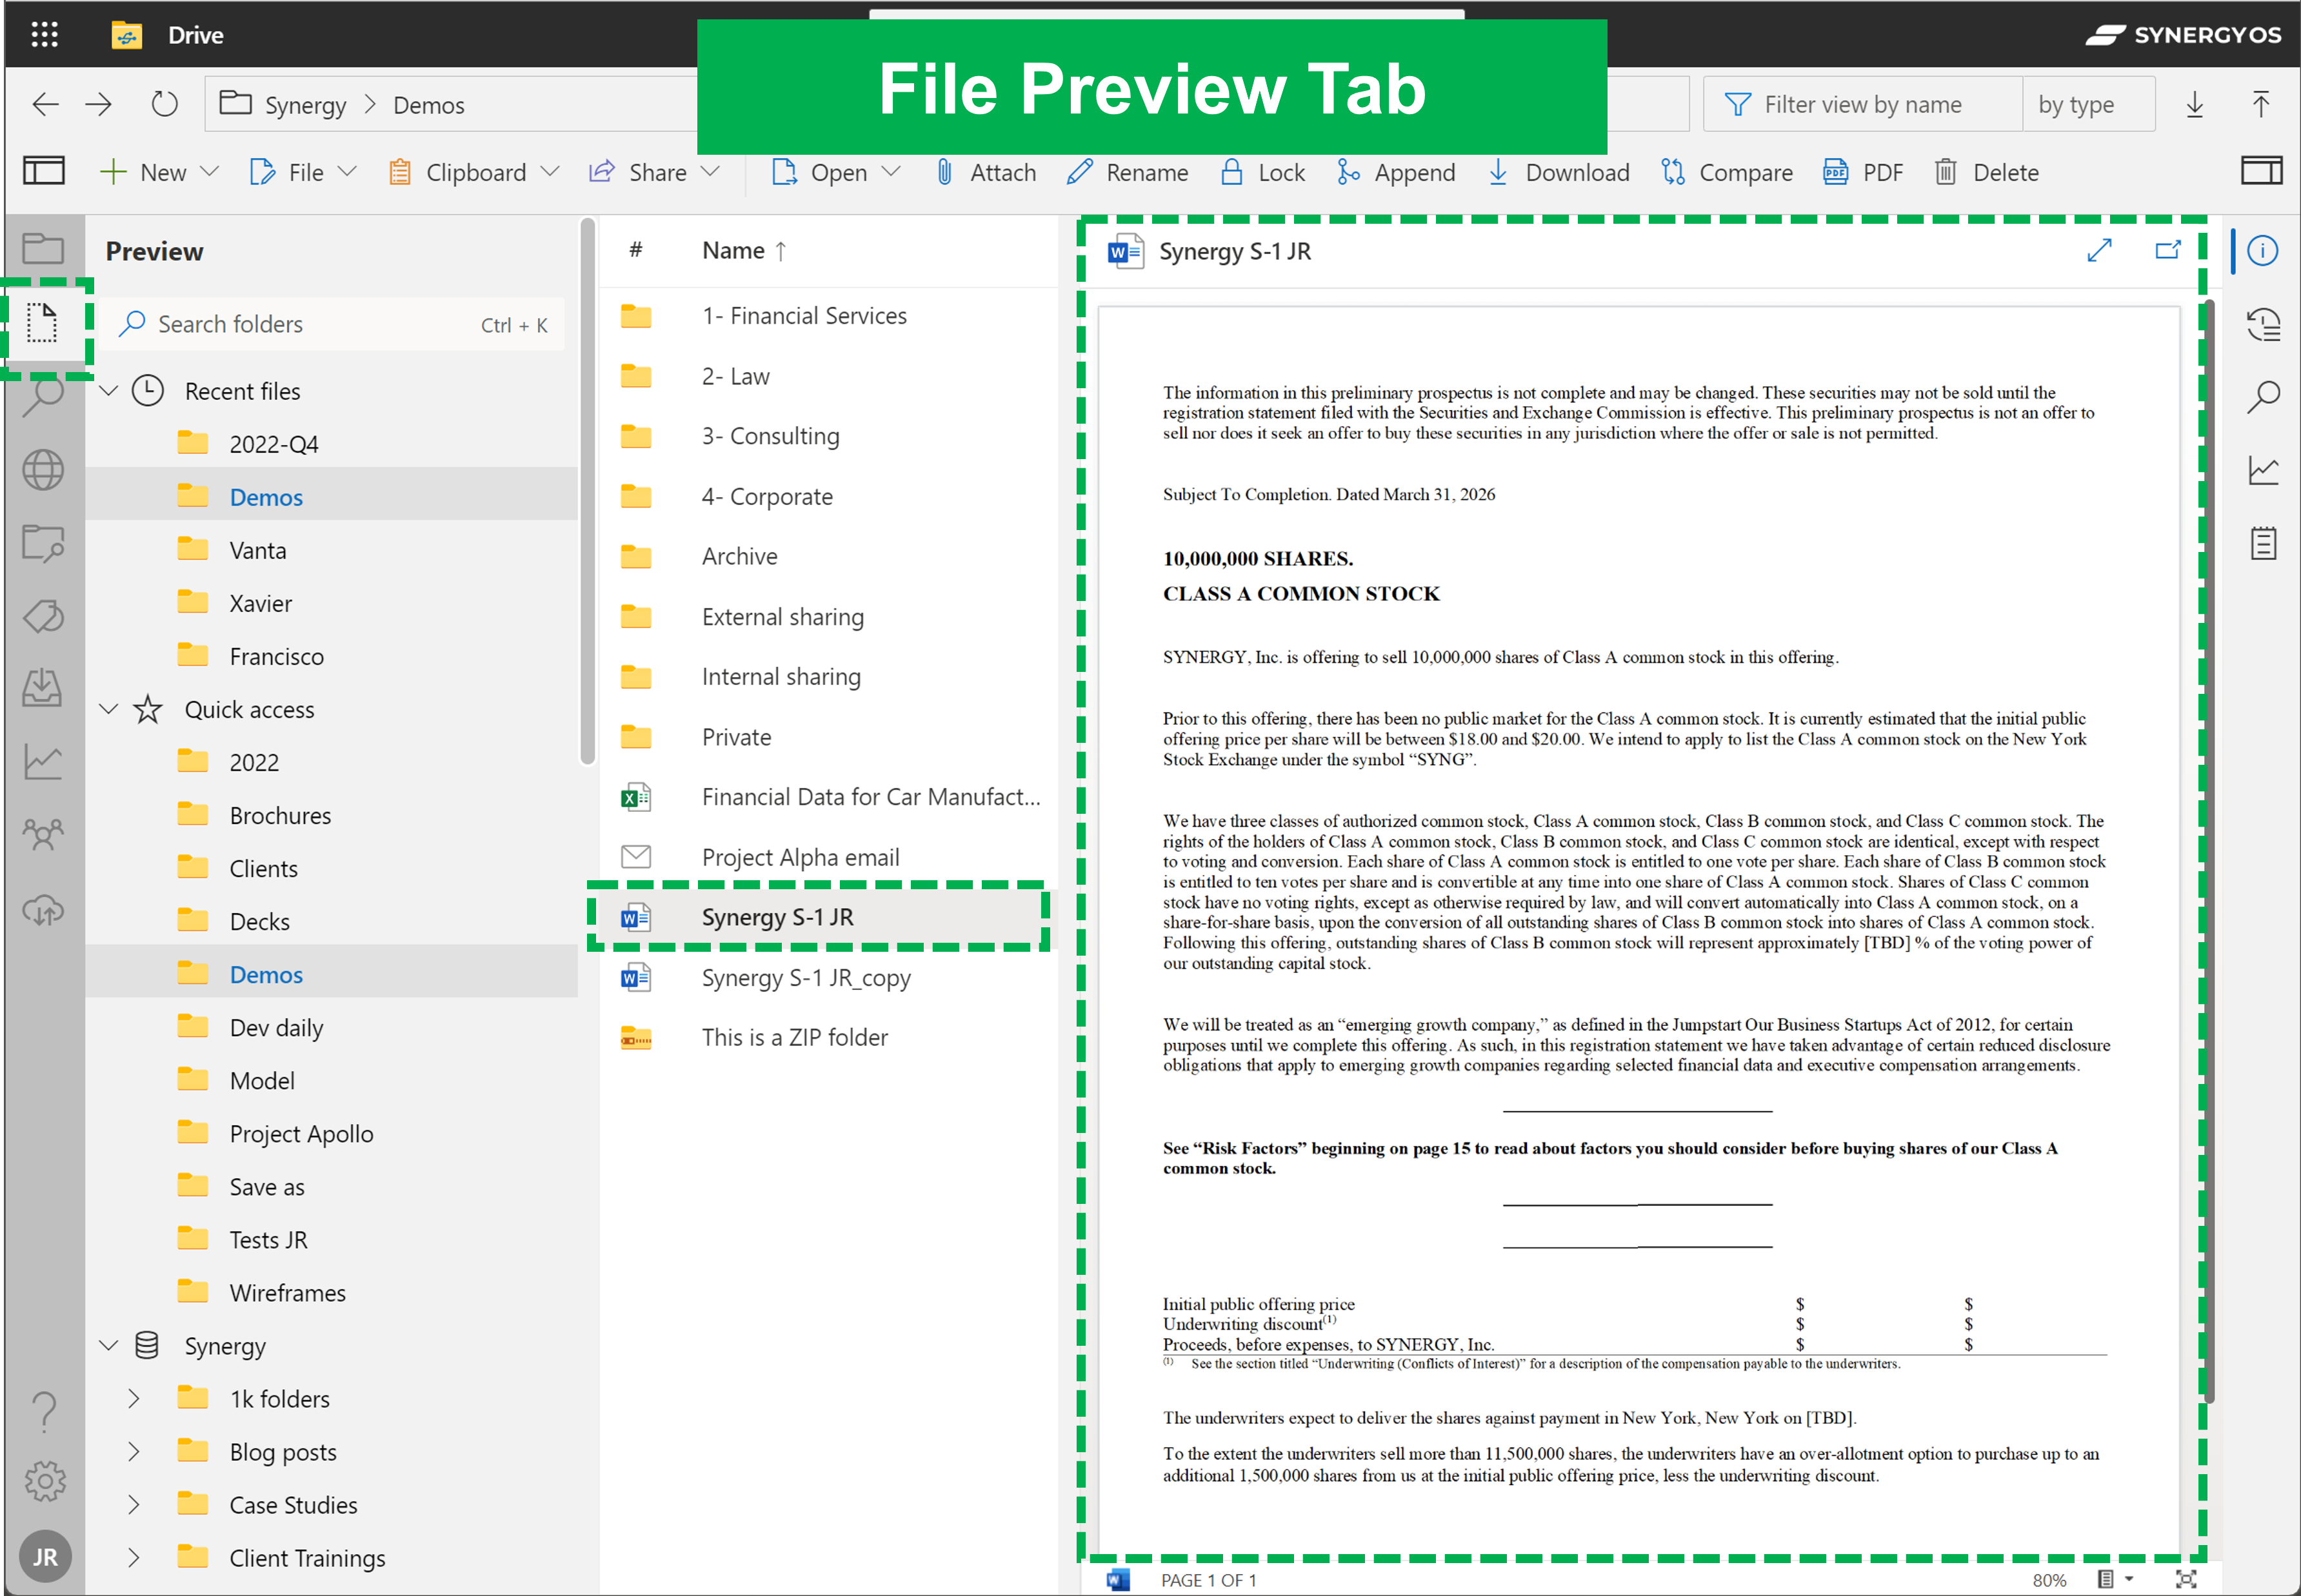Screen dimensions: 2301x1596
Task: Open the cloud sync sidebar icon
Action: point(43,910)
